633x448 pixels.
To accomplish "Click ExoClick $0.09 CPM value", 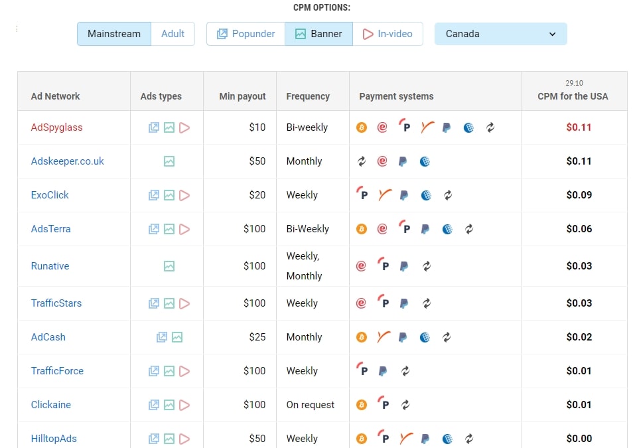I will pos(579,195).
